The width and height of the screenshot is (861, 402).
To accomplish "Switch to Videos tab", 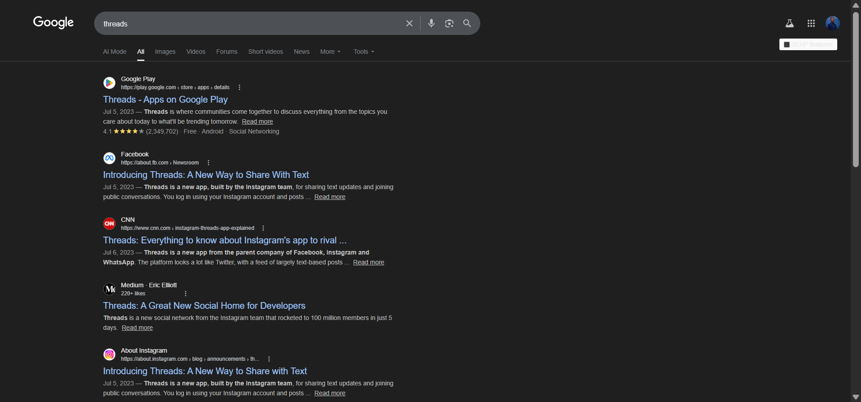I will coord(196,52).
